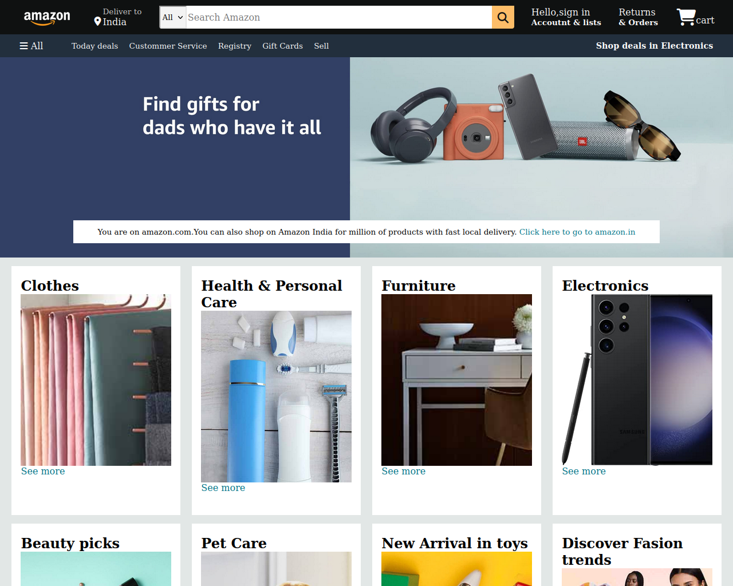Click the Amazon logo
Viewport: 733px width, 586px height.
coord(47,18)
